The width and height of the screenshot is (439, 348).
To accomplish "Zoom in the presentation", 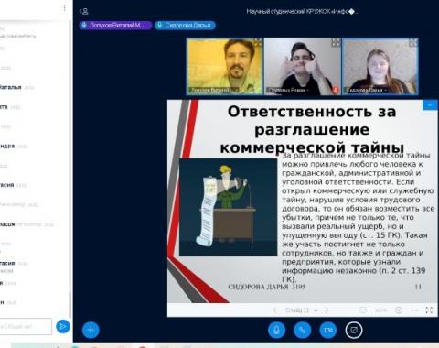I will click(x=399, y=310).
